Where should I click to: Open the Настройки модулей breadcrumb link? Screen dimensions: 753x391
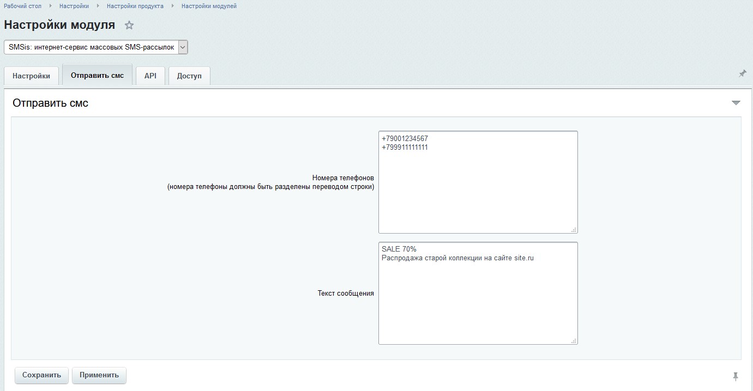point(209,6)
